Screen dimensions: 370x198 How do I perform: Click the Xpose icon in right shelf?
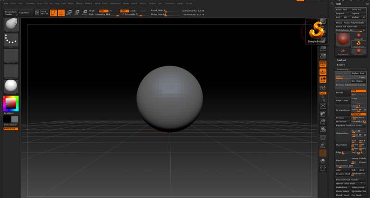(323, 168)
